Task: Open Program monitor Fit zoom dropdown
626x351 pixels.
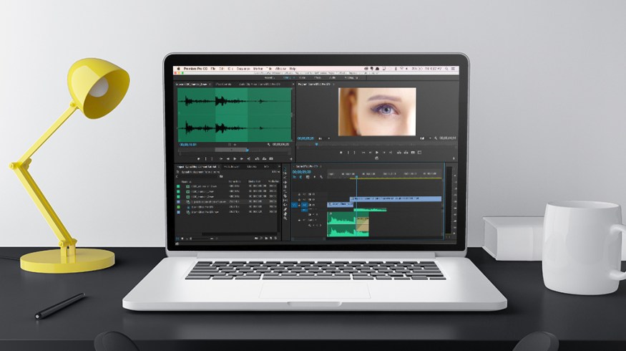Action: coord(323,138)
